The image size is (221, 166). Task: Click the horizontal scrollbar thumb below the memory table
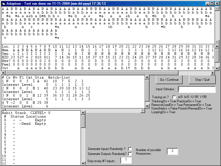pyautogui.click(x=92, y=73)
